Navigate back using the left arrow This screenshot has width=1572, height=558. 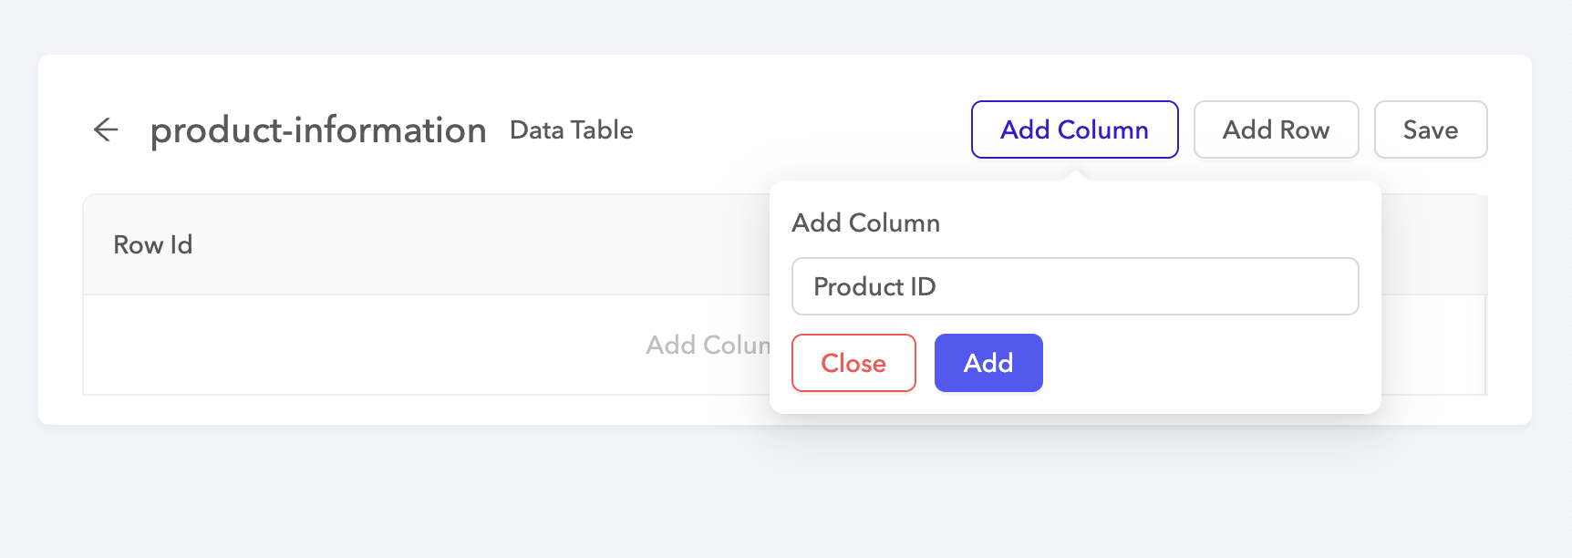[x=107, y=129]
